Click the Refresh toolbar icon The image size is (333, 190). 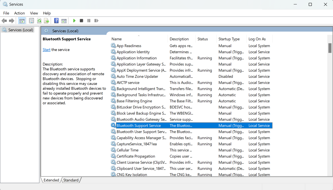[x=39, y=21]
